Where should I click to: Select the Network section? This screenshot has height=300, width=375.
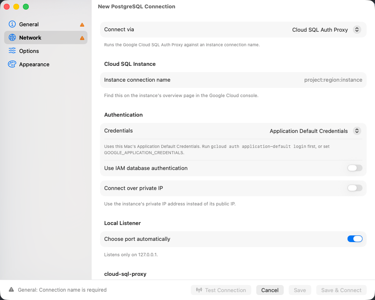[x=46, y=37]
